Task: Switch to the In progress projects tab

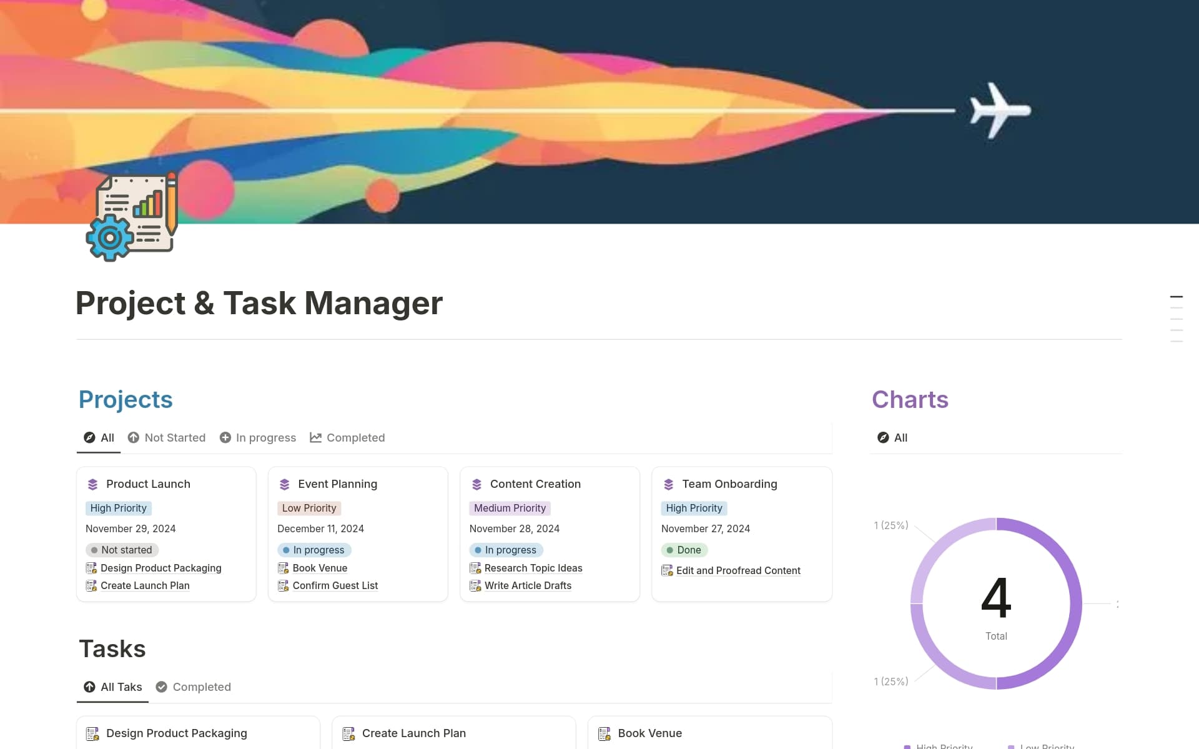Action: 258,437
